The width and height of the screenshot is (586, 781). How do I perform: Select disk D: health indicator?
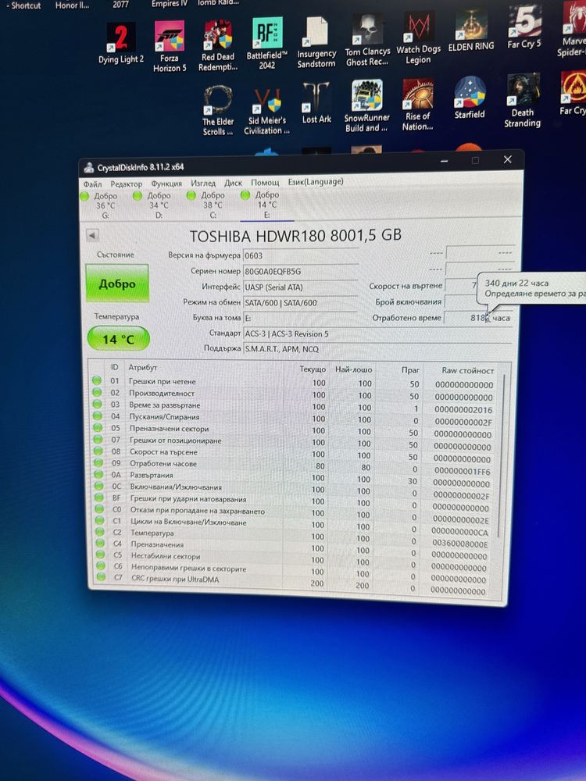[x=138, y=196]
